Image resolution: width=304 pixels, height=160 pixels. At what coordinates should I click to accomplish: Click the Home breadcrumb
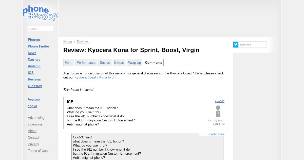point(68,42)
